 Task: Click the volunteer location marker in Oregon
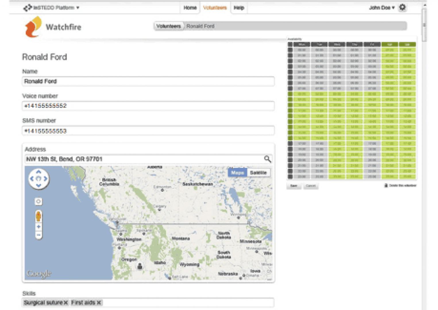coord(140,266)
